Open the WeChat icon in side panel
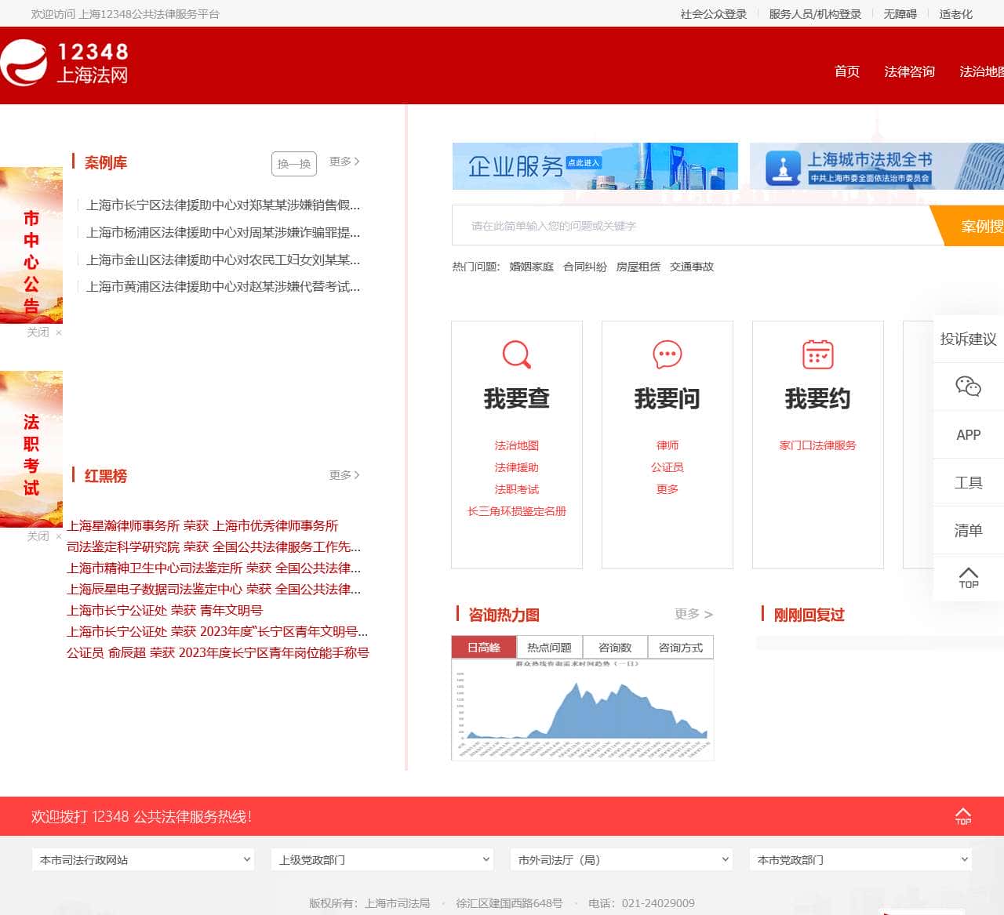The width and height of the screenshot is (1004, 915). coord(968,387)
